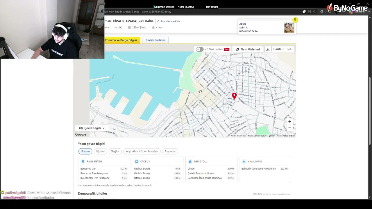372x209 pixels.
Task: Click the Otobüs Durağı 97 m row
Action: click(x=158, y=169)
